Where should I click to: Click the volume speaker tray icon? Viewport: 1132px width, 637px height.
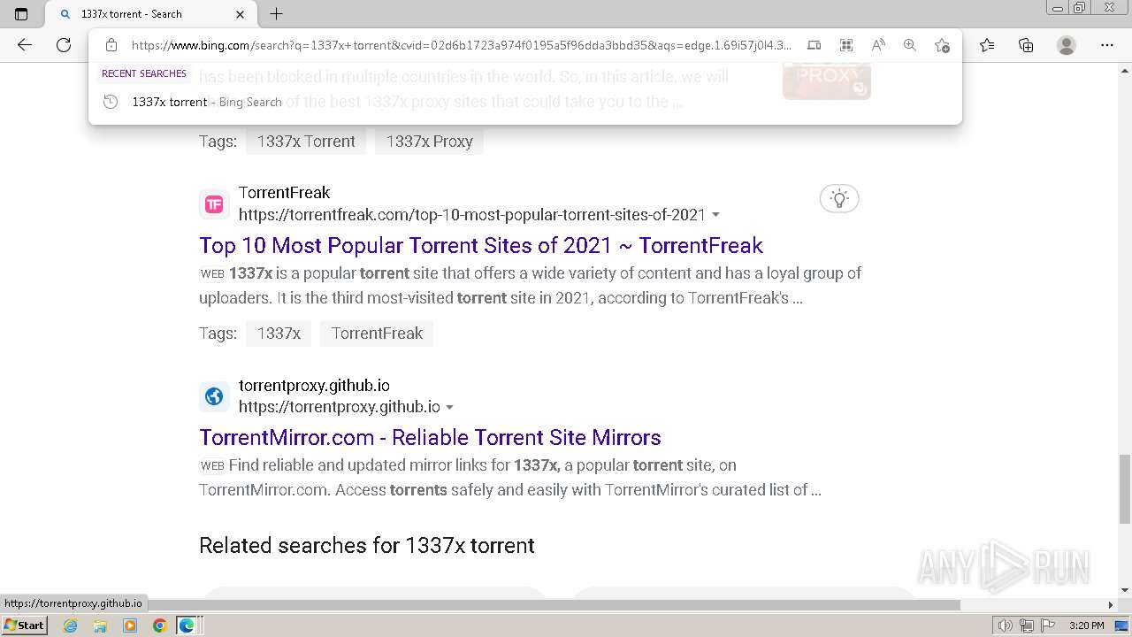click(1006, 625)
